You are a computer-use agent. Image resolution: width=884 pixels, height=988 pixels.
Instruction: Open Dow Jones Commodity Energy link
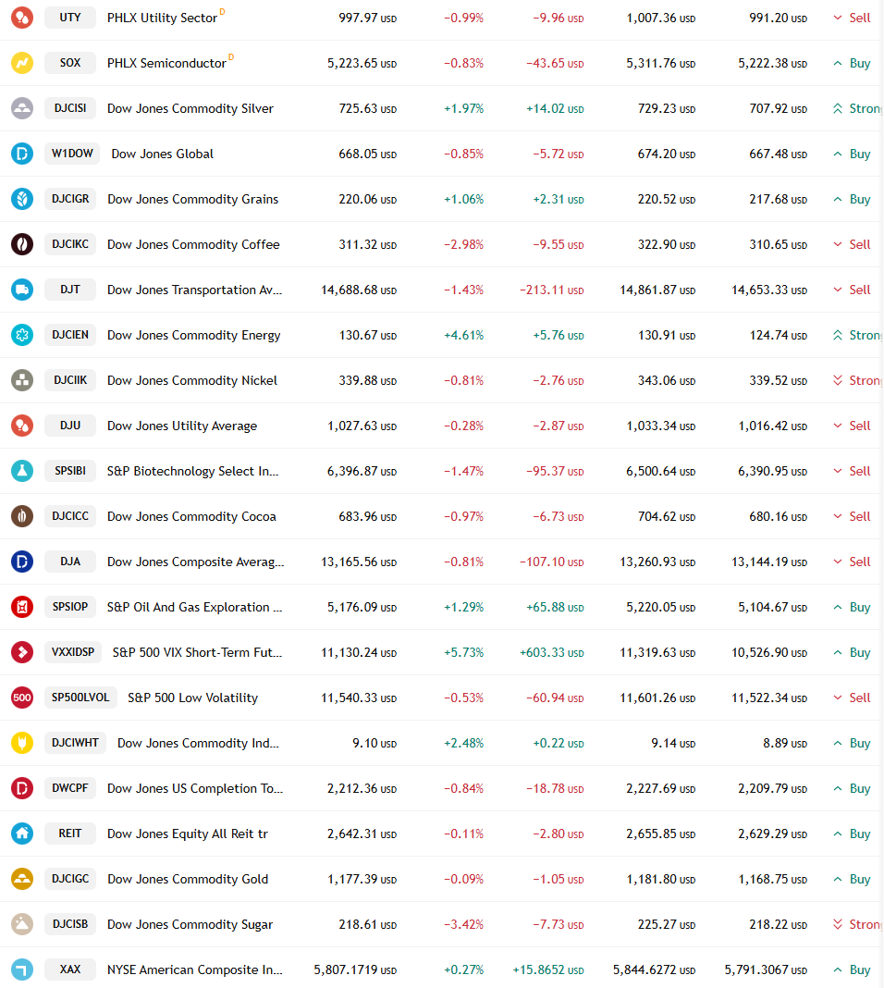pos(194,335)
